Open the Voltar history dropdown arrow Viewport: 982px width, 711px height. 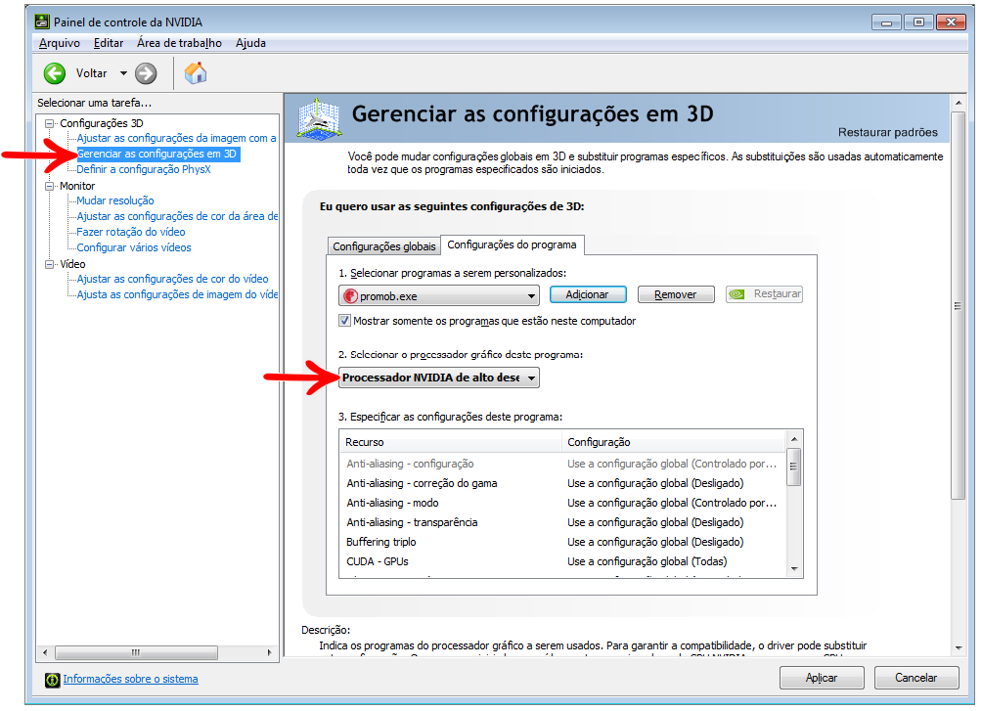pyautogui.click(x=123, y=73)
